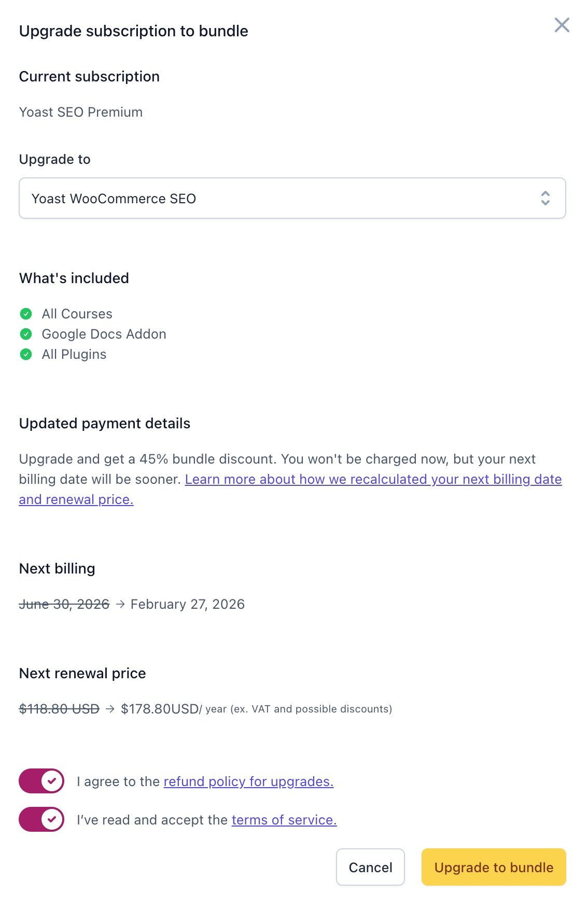This screenshot has height=923, width=588.
Task: Click the green checkmark beside All Courses
Action: [x=26, y=314]
